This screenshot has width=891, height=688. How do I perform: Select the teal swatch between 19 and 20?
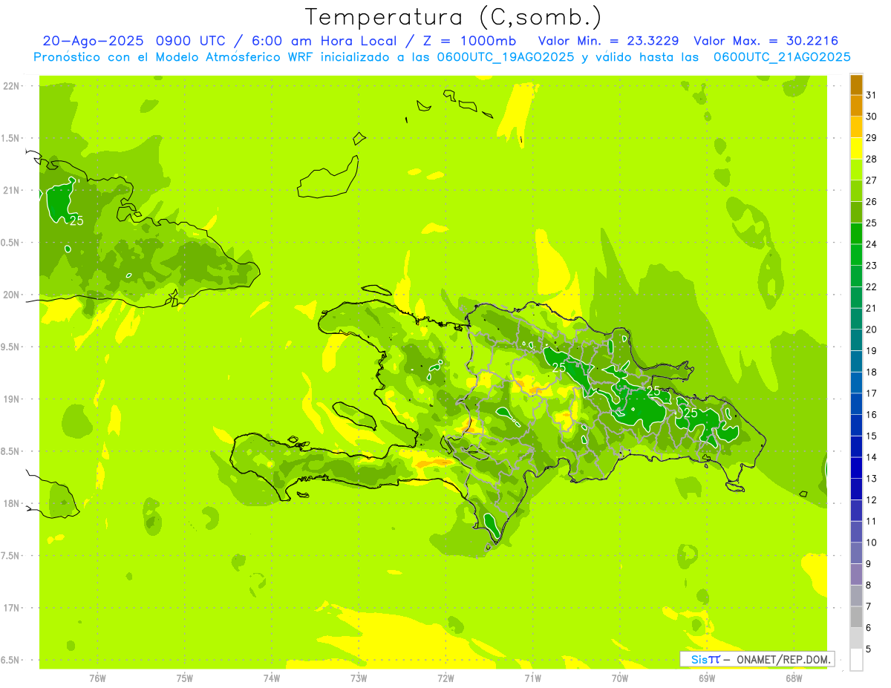[x=856, y=340]
